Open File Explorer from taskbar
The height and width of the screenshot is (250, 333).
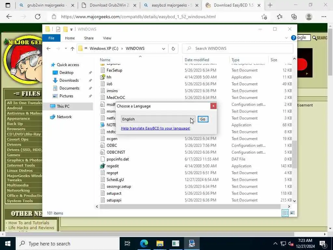[160, 243]
